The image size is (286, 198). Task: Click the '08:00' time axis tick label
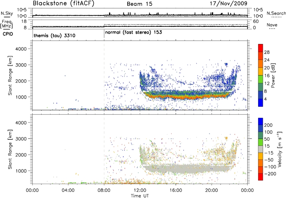coord(104,190)
